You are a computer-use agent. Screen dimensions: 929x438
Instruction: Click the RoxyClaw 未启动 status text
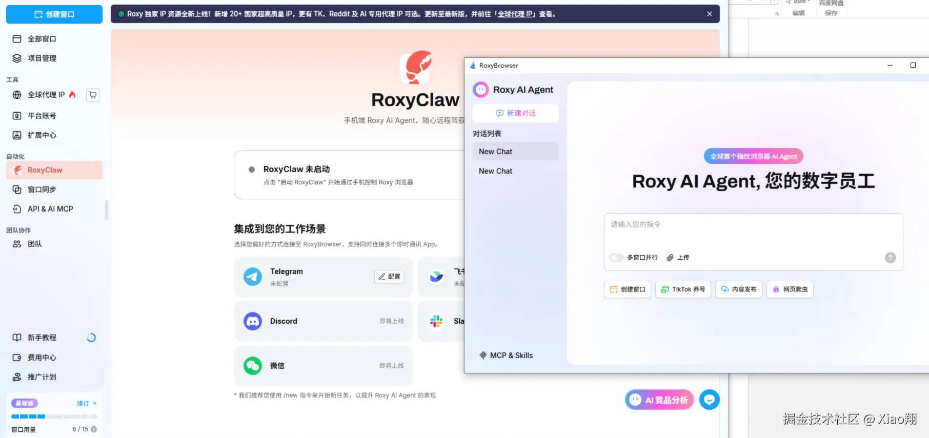(x=297, y=169)
